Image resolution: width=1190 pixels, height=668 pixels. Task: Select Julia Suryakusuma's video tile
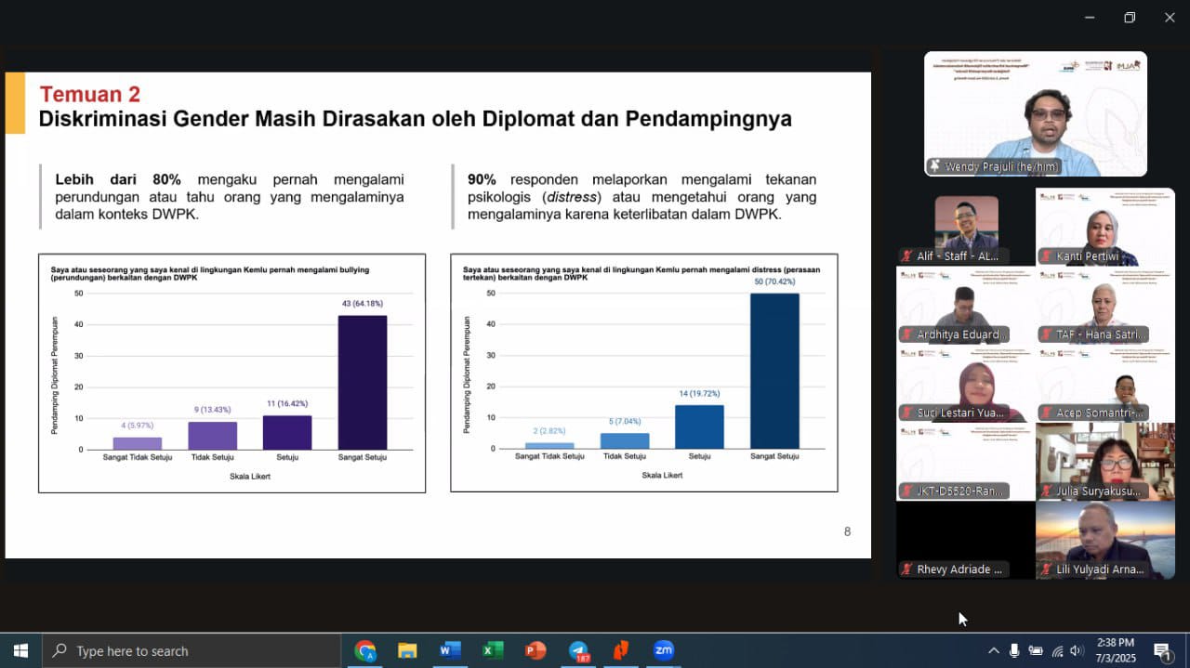(x=1105, y=461)
